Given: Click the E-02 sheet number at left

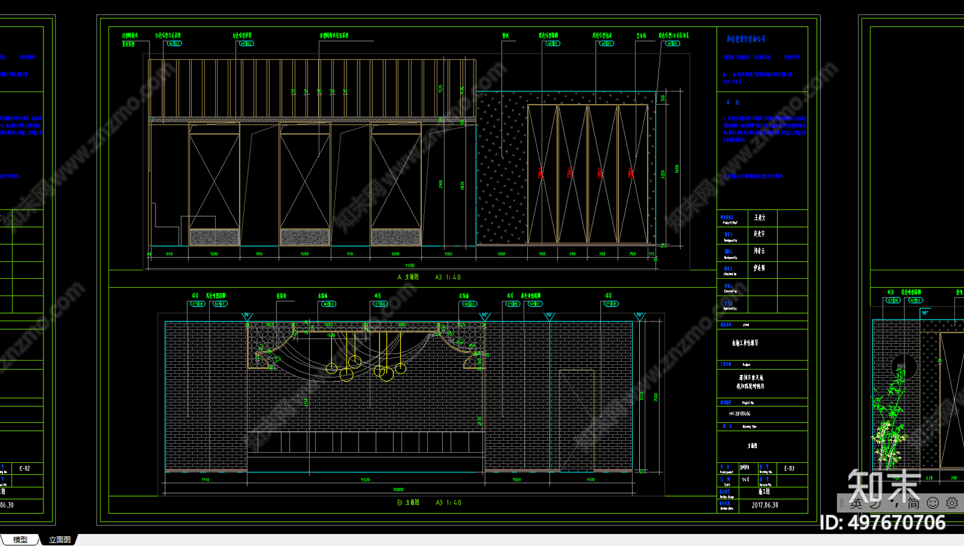Looking at the screenshot, I should coord(24,468).
